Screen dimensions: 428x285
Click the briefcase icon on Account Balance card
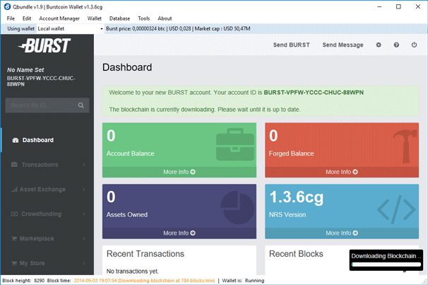(235, 144)
